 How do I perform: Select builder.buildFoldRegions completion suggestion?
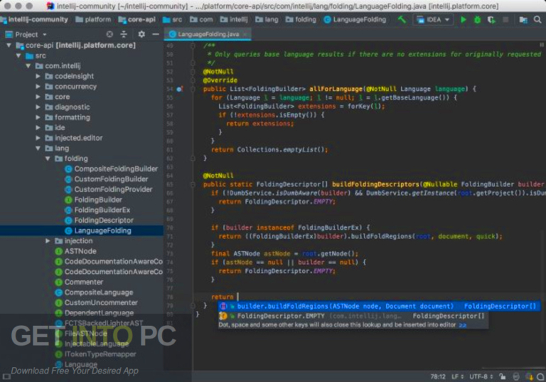(x=379, y=307)
